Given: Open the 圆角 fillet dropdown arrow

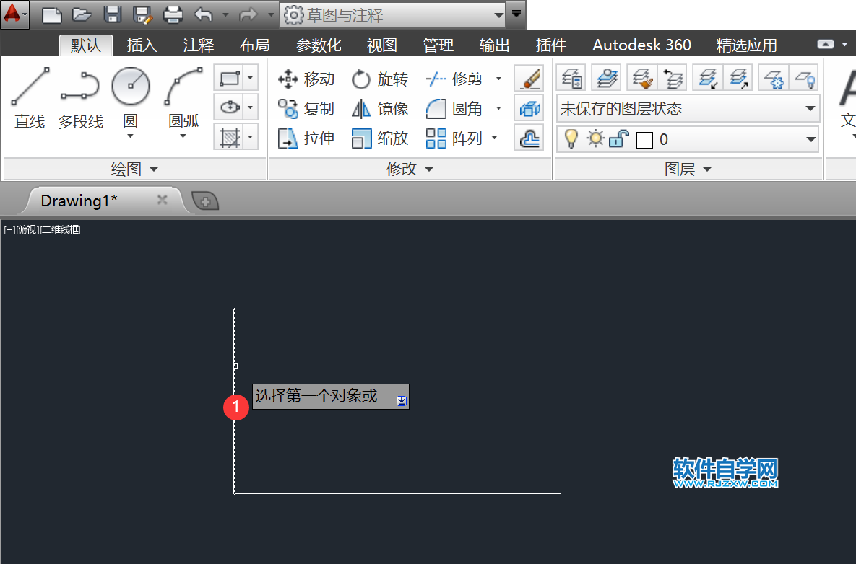Looking at the screenshot, I should click(498, 108).
